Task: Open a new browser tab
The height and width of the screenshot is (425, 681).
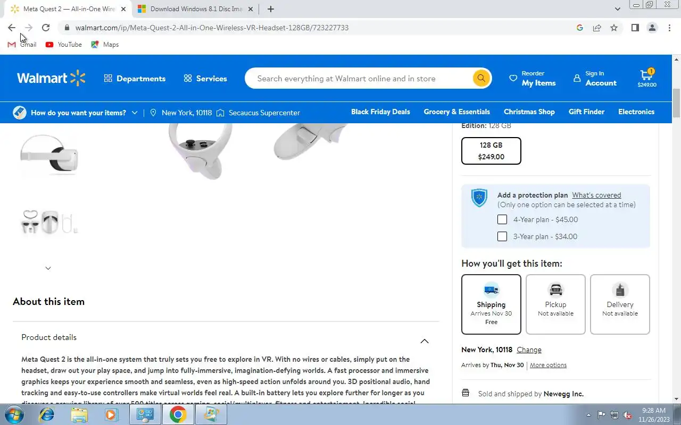Action: [271, 9]
